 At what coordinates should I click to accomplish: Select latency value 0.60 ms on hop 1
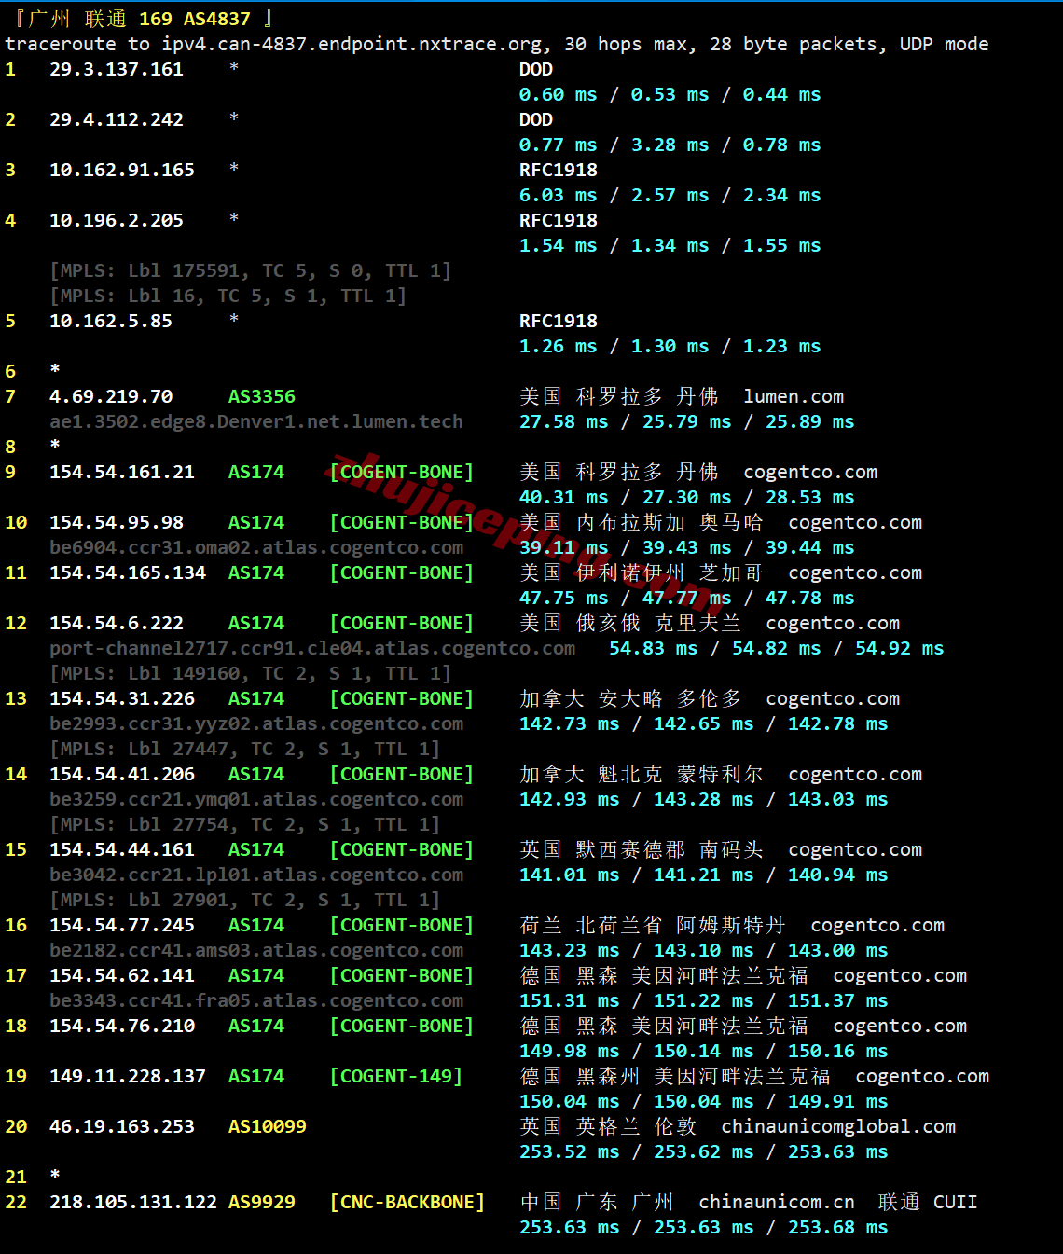[559, 94]
